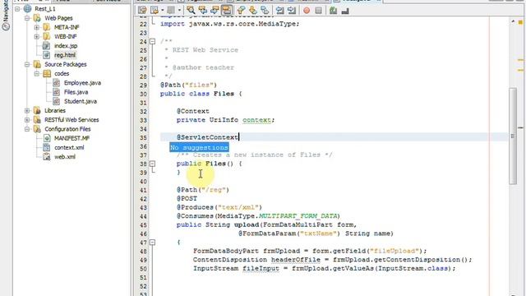Viewport: 526px width, 296px height.
Task: Click the scrollbar up arrow
Action: (513, 21)
